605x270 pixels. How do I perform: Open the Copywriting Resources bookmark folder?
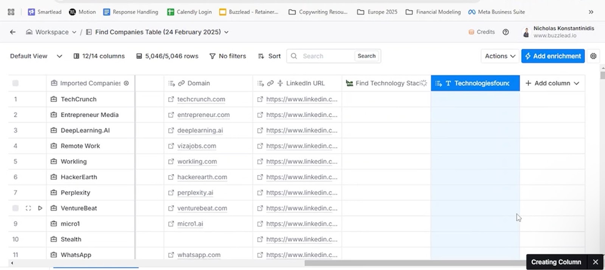coord(318,12)
